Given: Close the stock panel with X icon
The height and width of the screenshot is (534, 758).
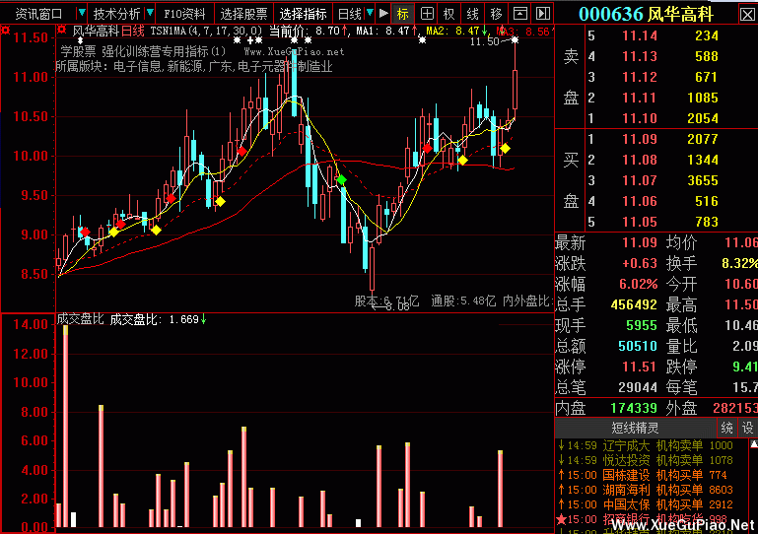Looking at the screenshot, I should point(747,14).
